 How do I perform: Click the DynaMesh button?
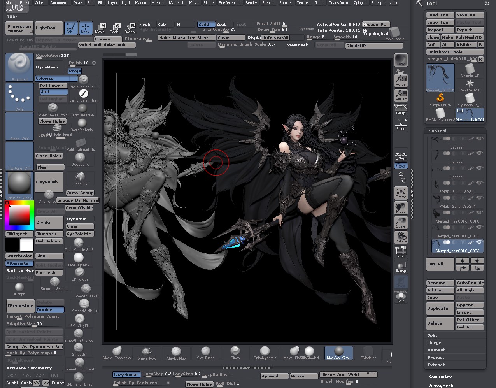(x=49, y=67)
